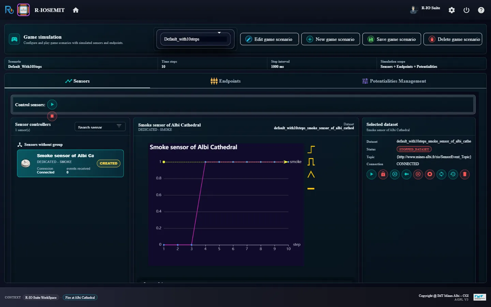Open the Potentialities Management tab

(394, 81)
